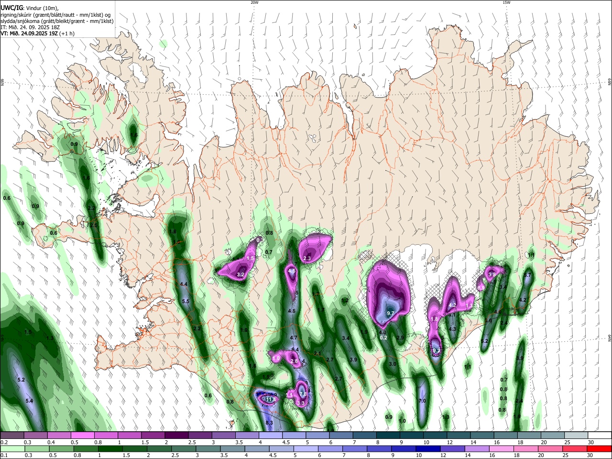Image resolution: width=612 pixels, height=459 pixels.
Task: Click the 11.8 precipitation value near the south coast
Action: click(x=271, y=399)
